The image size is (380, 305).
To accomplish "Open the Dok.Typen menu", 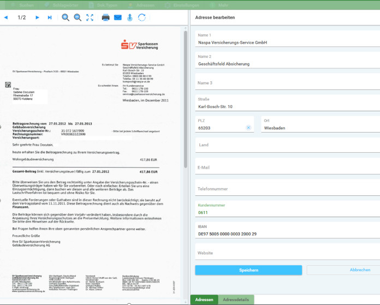I will (104, 5).
